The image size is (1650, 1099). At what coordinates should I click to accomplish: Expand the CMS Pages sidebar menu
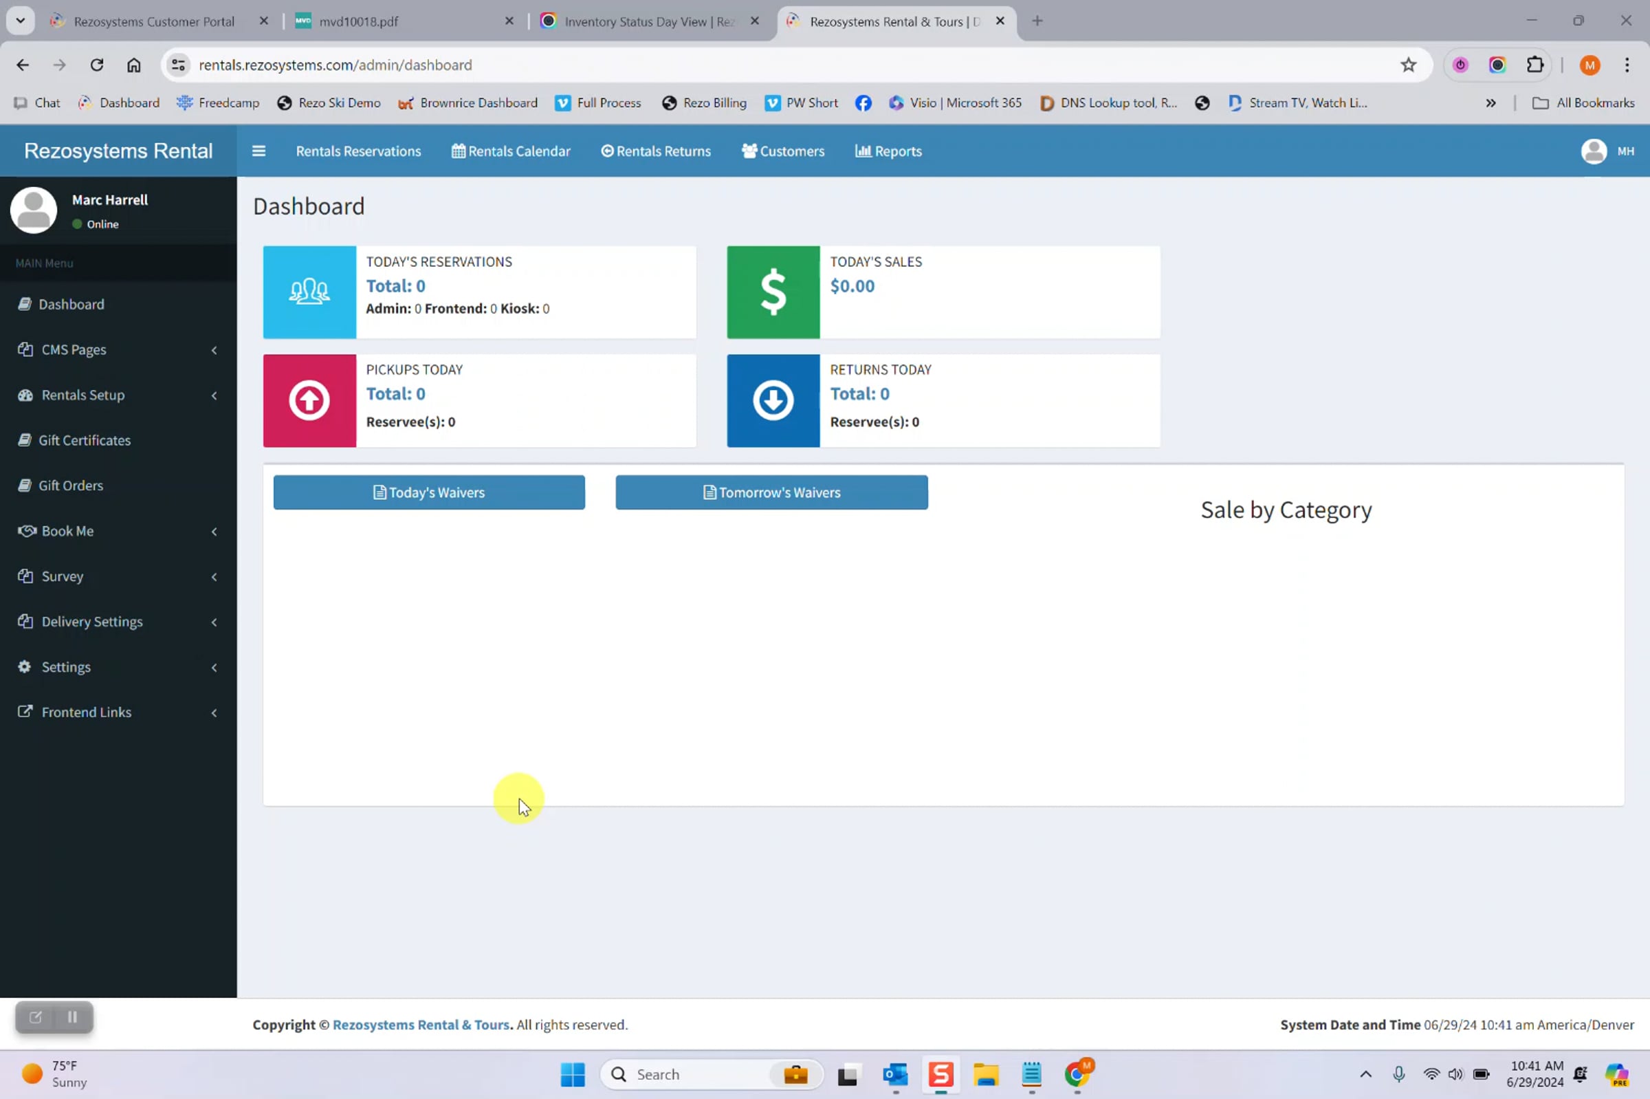pos(118,349)
